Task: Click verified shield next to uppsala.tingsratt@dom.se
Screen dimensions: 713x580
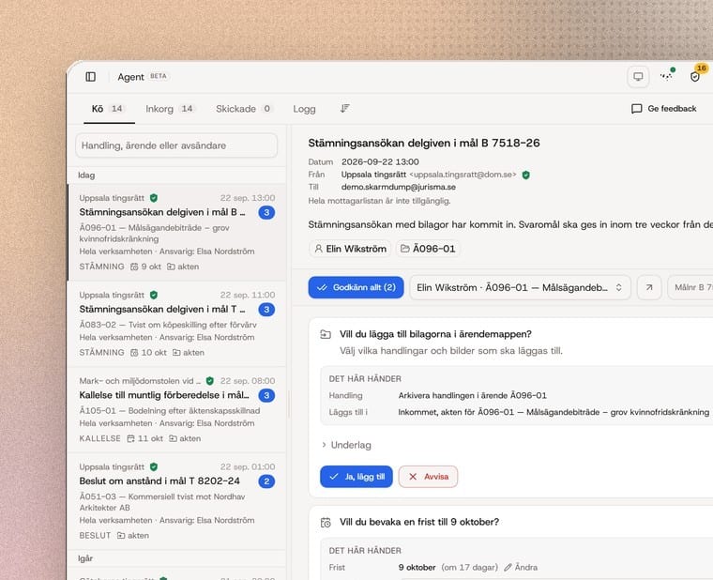Action: (526, 175)
